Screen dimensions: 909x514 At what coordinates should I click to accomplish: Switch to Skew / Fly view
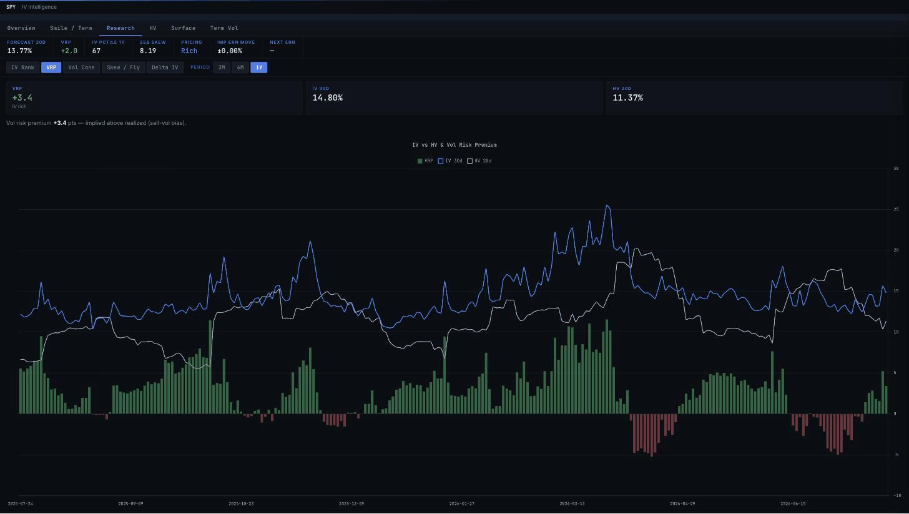pos(123,67)
